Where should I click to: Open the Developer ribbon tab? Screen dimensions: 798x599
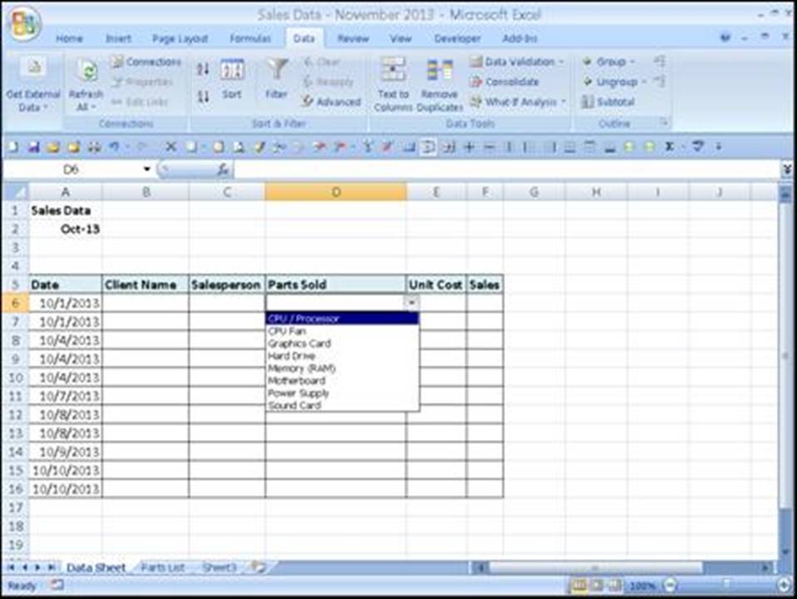(x=457, y=38)
